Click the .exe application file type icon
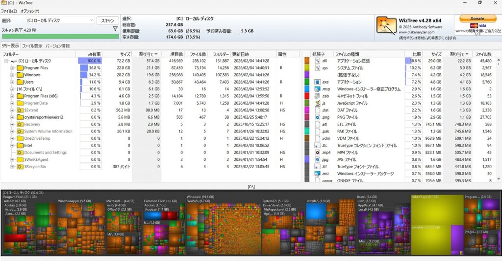 click(318, 82)
